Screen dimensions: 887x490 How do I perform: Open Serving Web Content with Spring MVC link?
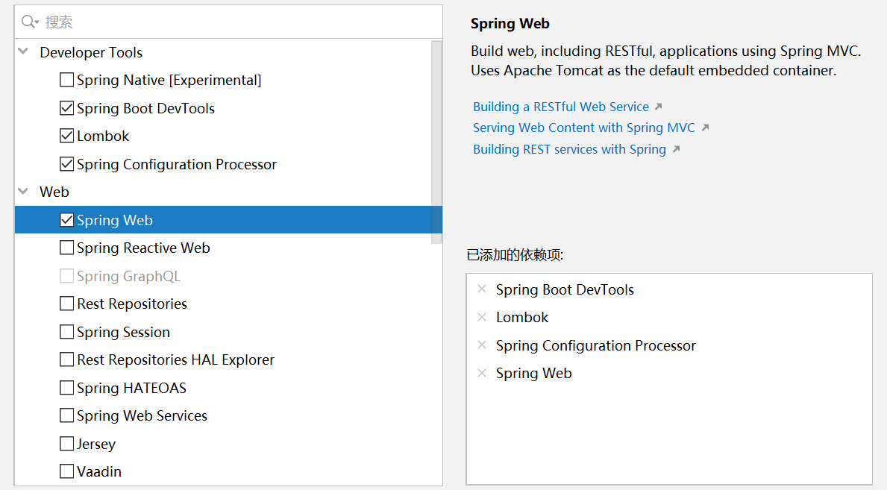coord(584,128)
